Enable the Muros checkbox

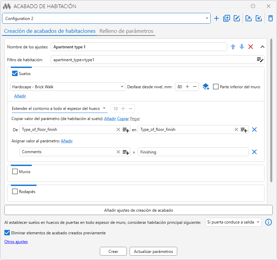[15, 171]
